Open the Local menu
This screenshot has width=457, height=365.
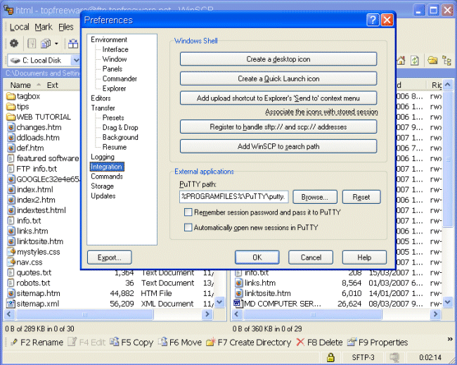pos(19,27)
